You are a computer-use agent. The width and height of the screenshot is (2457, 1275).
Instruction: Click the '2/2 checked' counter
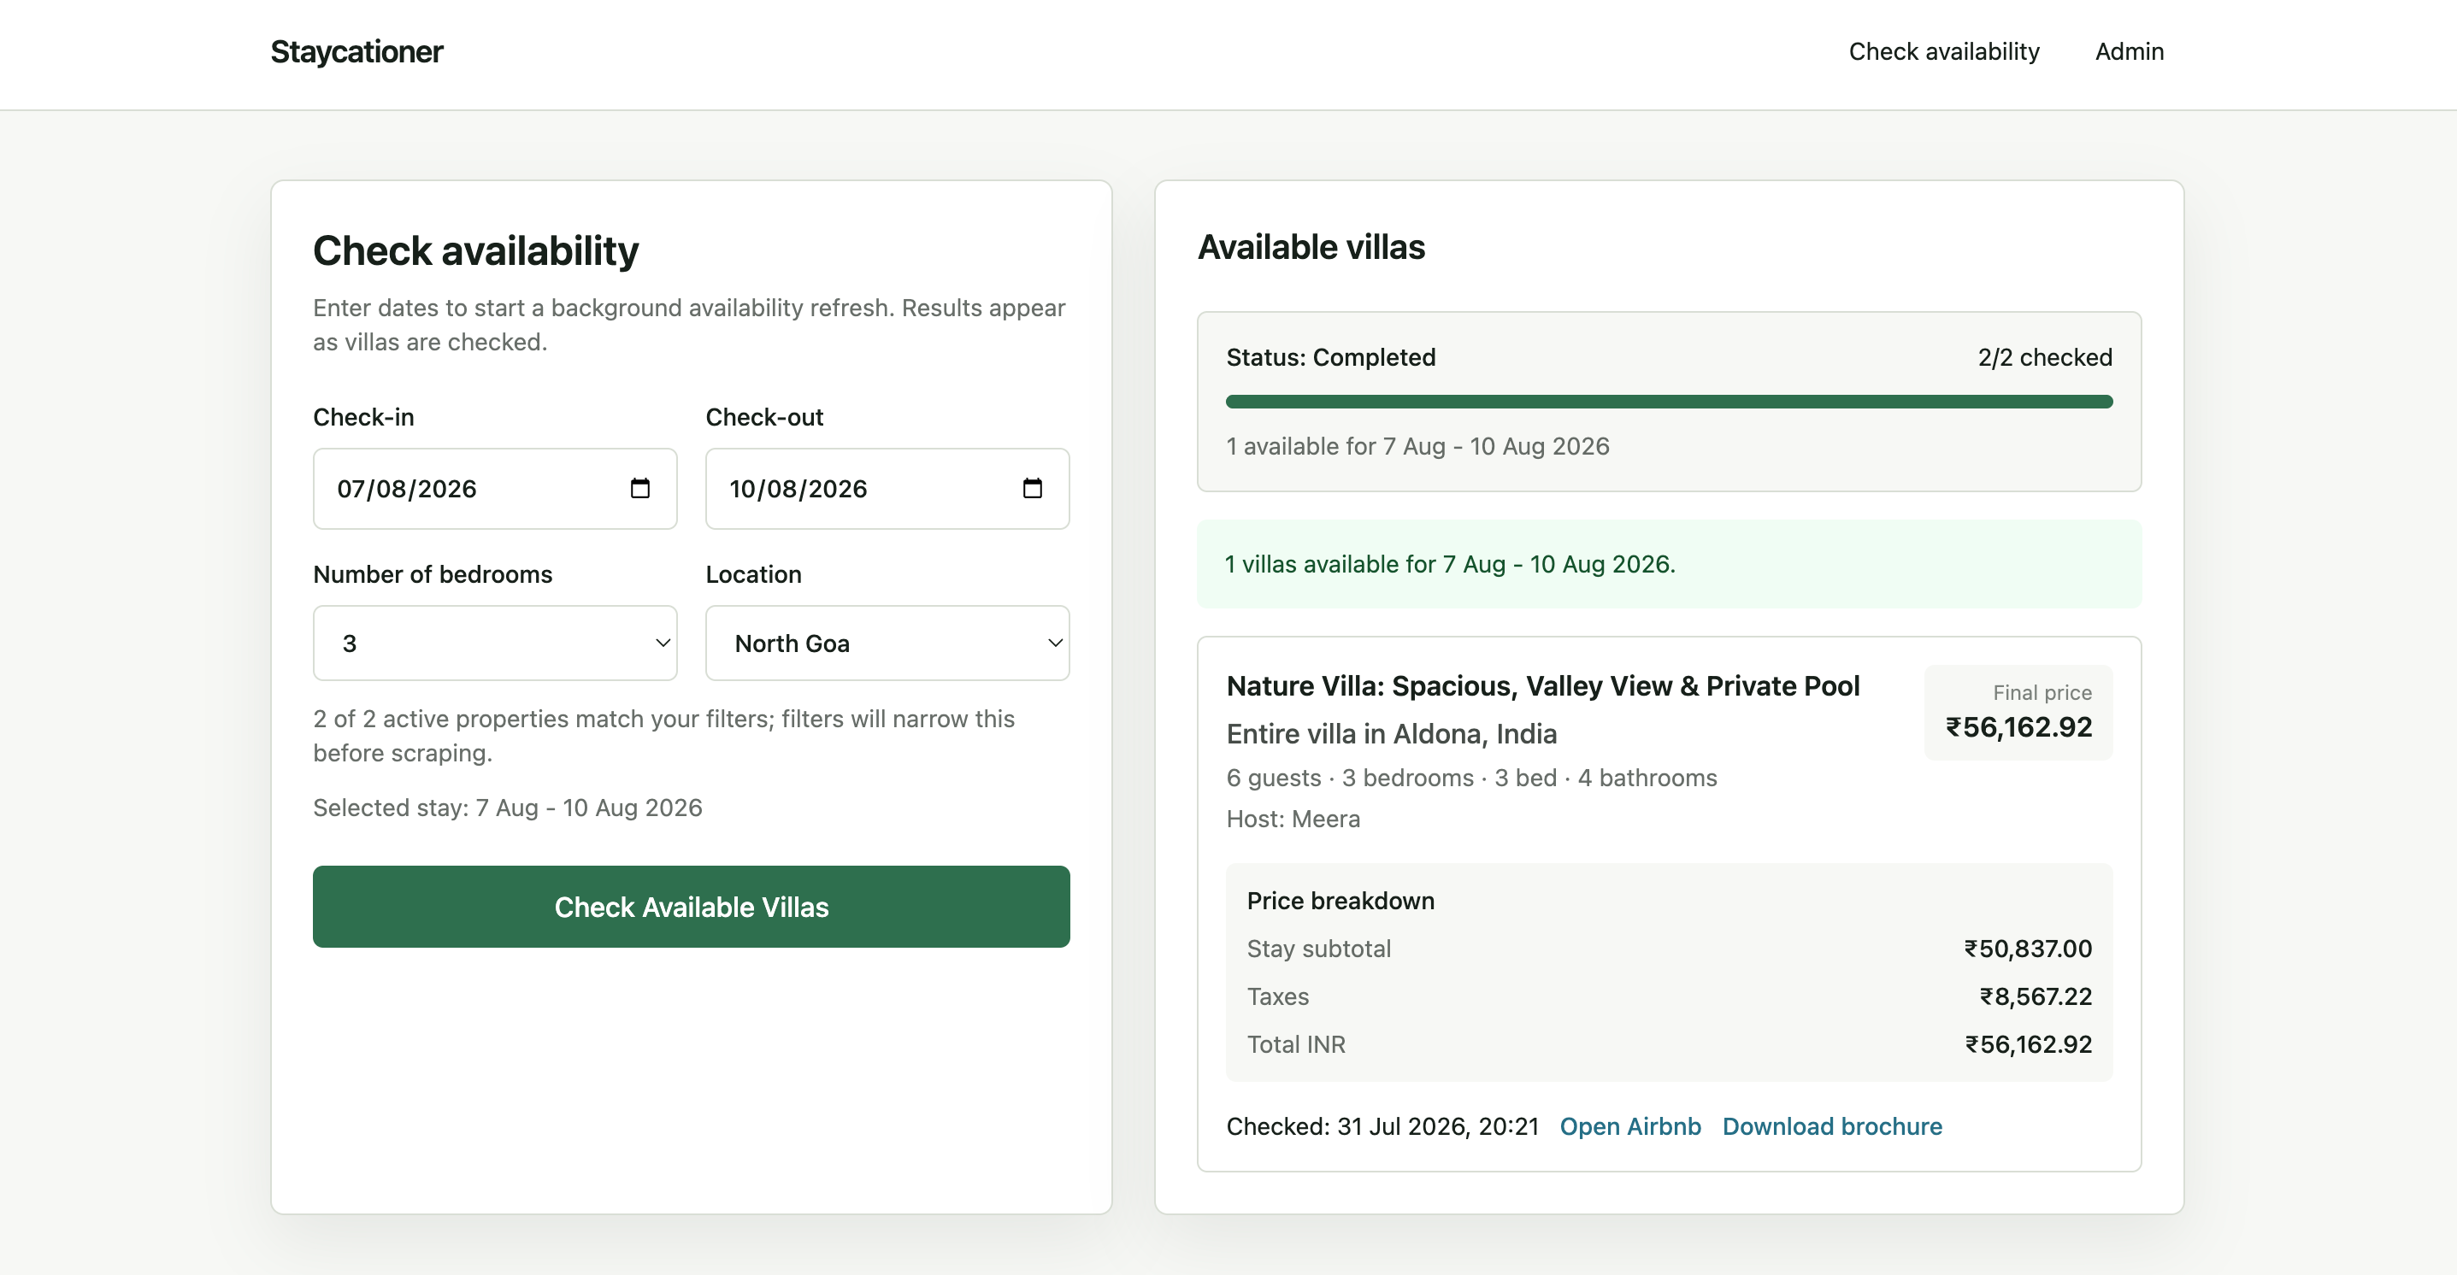click(2045, 356)
